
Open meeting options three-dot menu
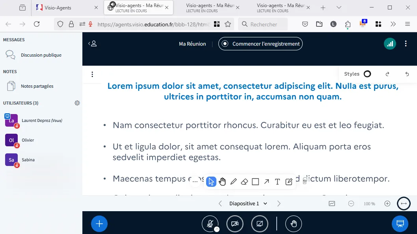pos(406,44)
